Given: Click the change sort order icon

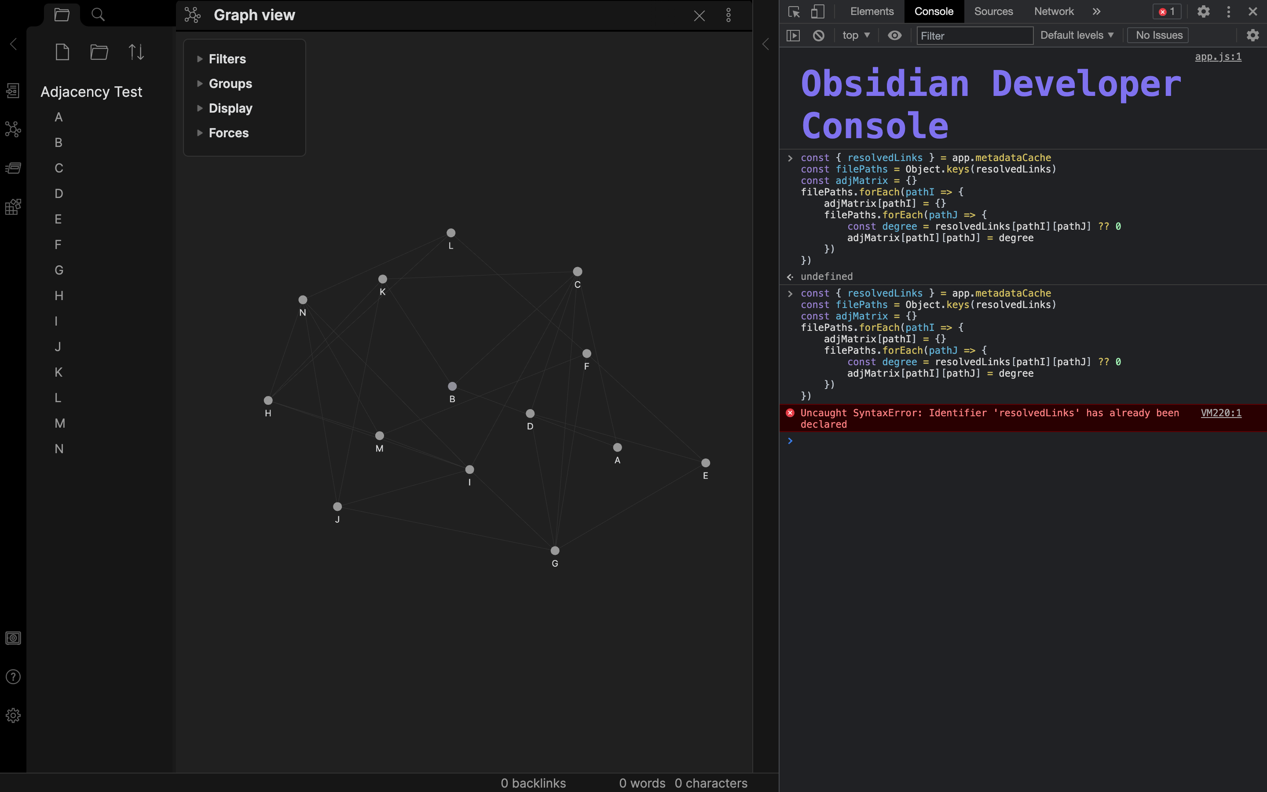Looking at the screenshot, I should coord(136,52).
